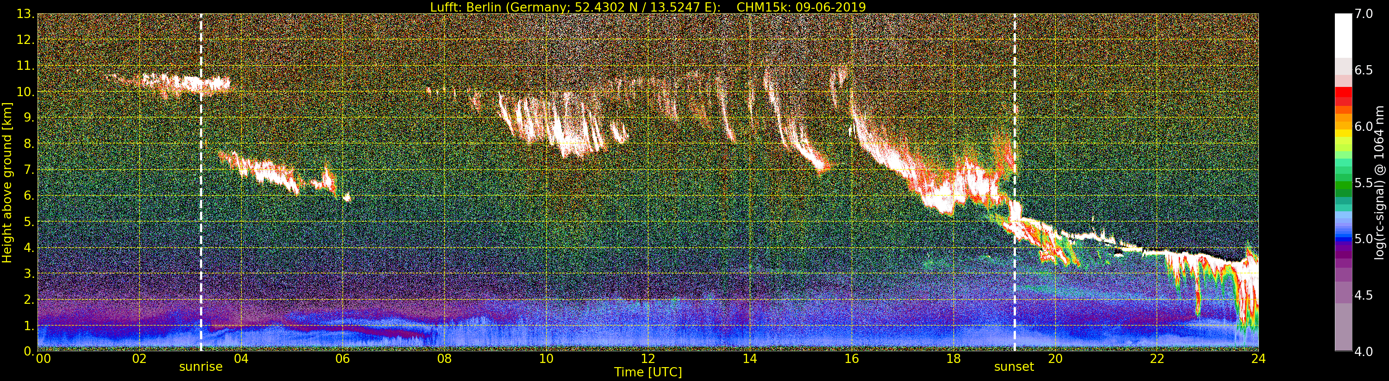Click the 'sunrise' label below the time axis

(200, 367)
